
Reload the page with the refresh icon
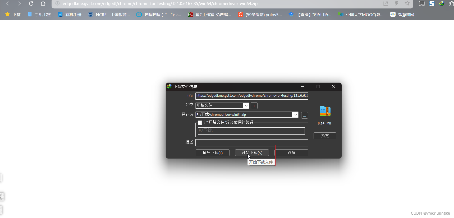31,3
